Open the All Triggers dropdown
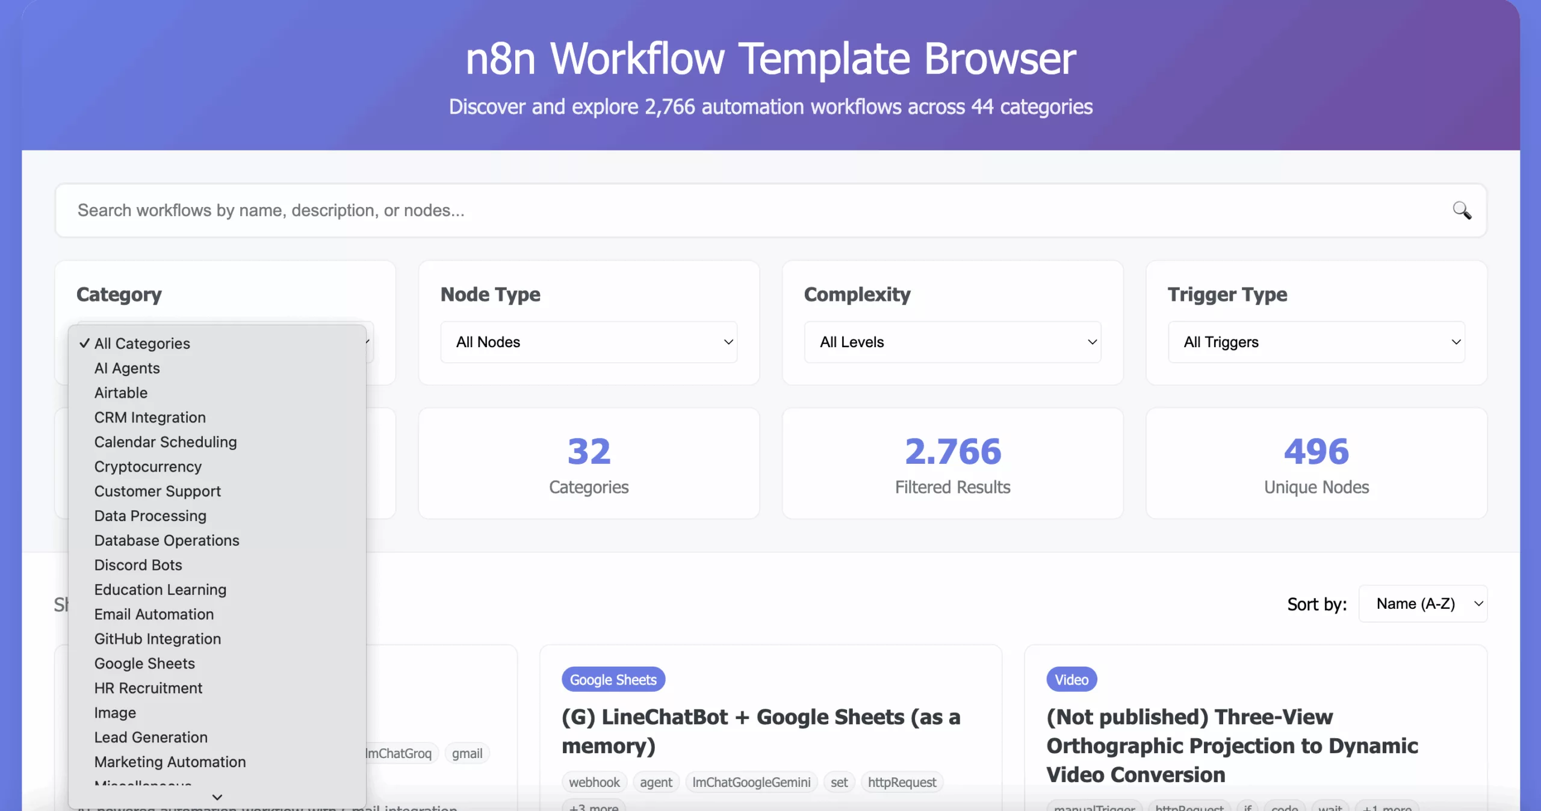This screenshot has height=811, width=1541. click(1316, 342)
